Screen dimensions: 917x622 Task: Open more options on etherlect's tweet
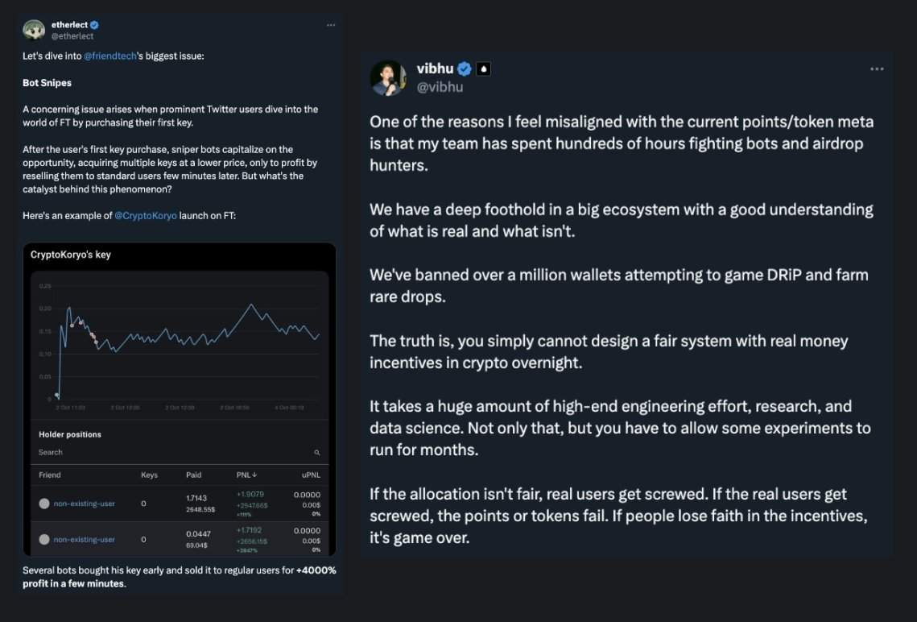330,26
